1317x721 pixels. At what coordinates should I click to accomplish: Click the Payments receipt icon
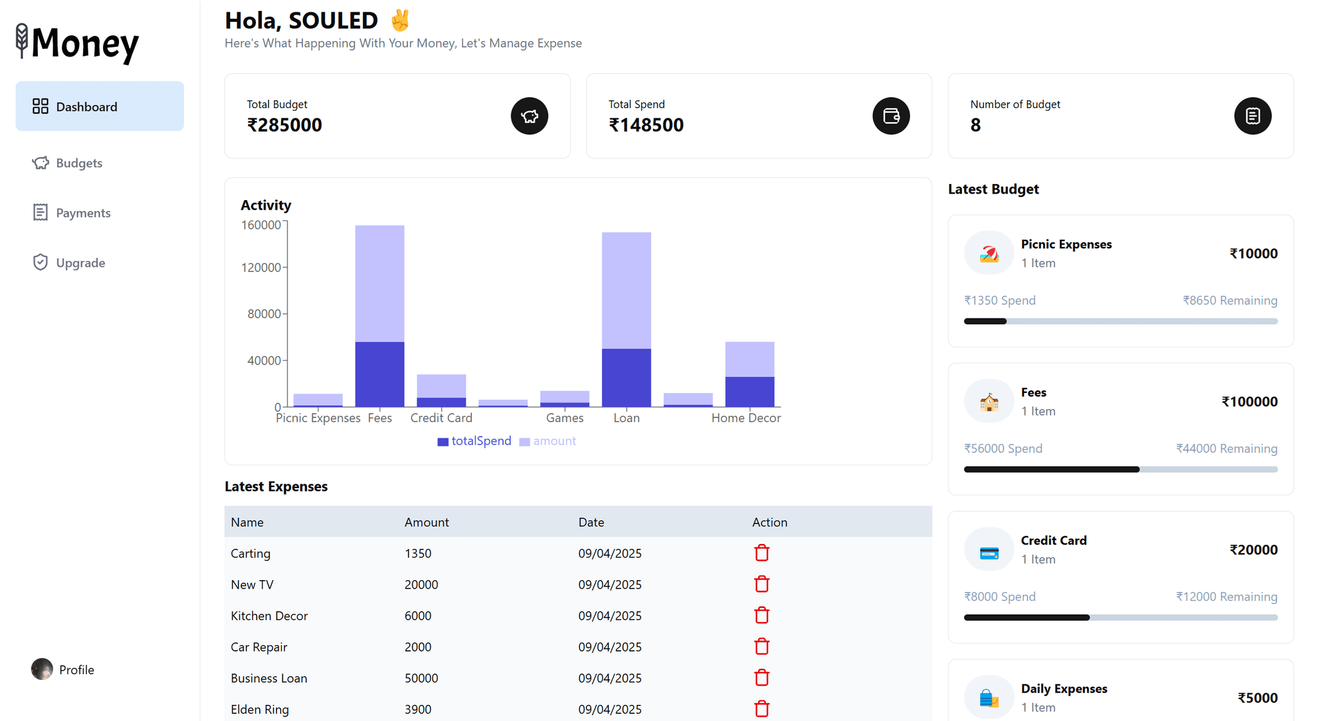click(x=40, y=212)
